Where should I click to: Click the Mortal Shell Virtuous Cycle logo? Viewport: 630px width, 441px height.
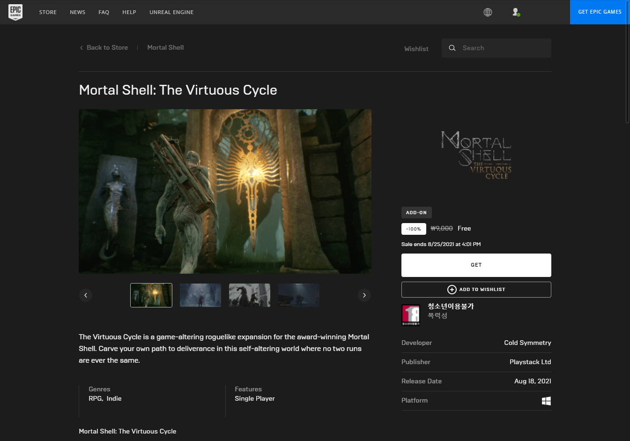(x=476, y=155)
